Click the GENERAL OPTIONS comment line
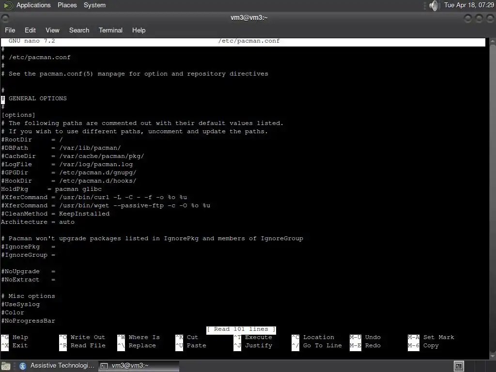Viewport: 496px width, 372px height. (34, 98)
